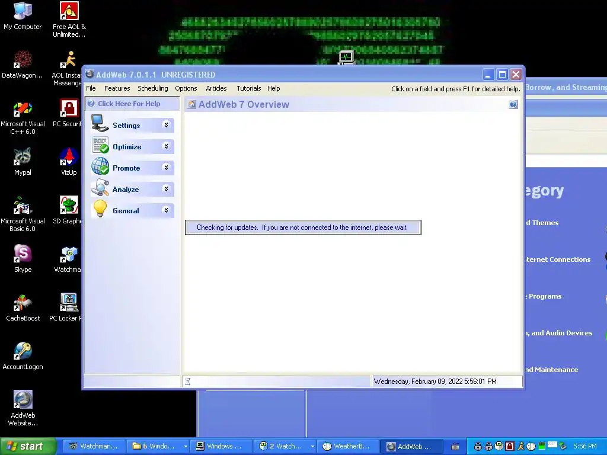Switch to Windows taskbar button with monitor icon
Screen dimensions: 607x455
pos(221,447)
